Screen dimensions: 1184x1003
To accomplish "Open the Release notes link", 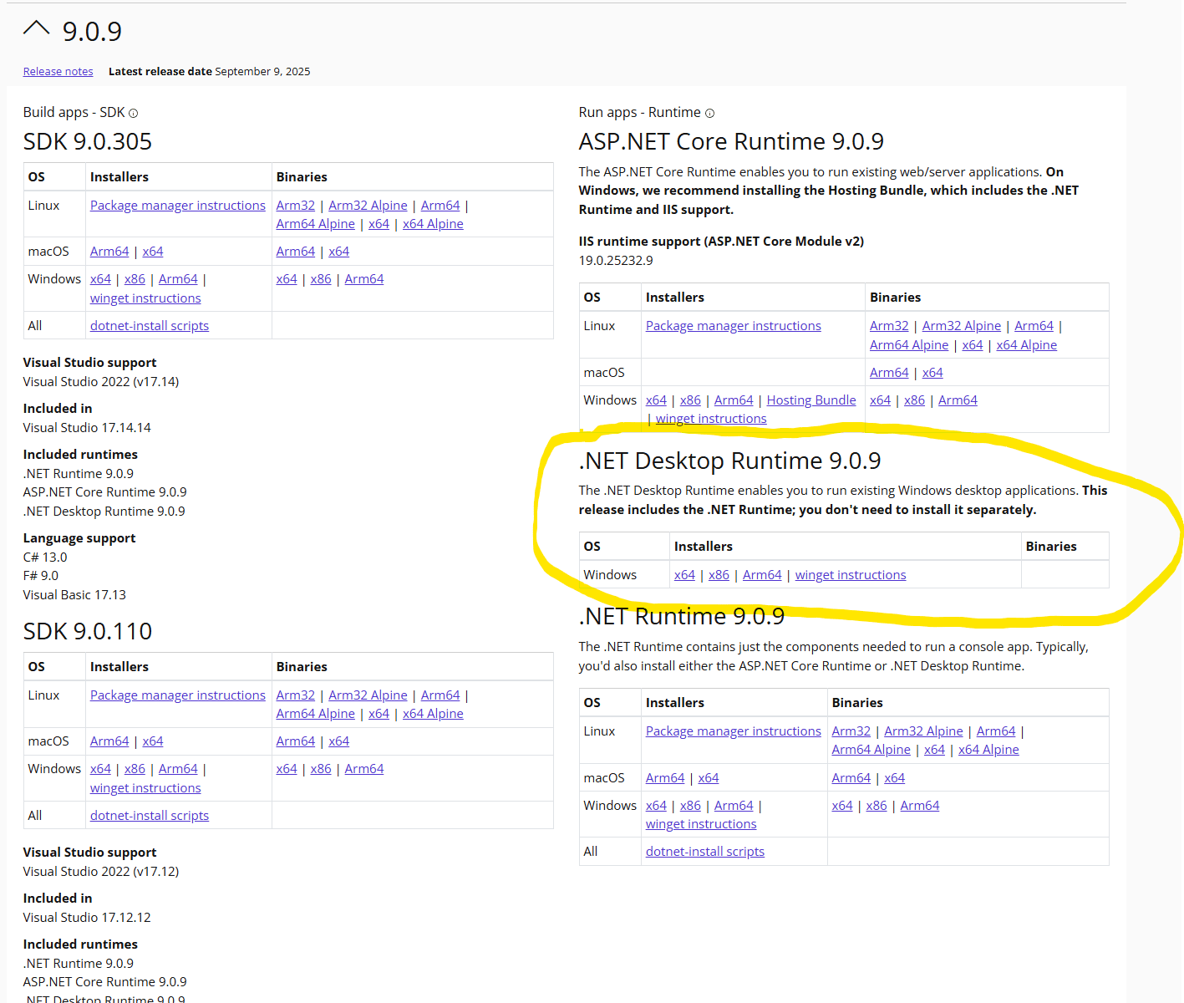I will pos(58,72).
